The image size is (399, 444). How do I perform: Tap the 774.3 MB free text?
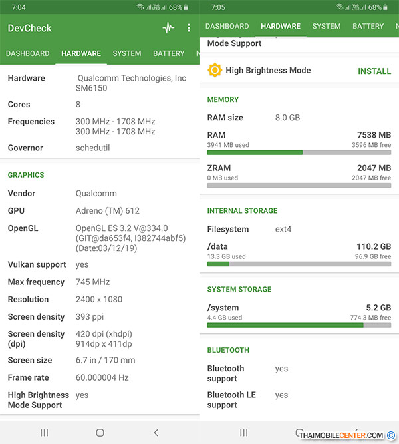(x=370, y=318)
